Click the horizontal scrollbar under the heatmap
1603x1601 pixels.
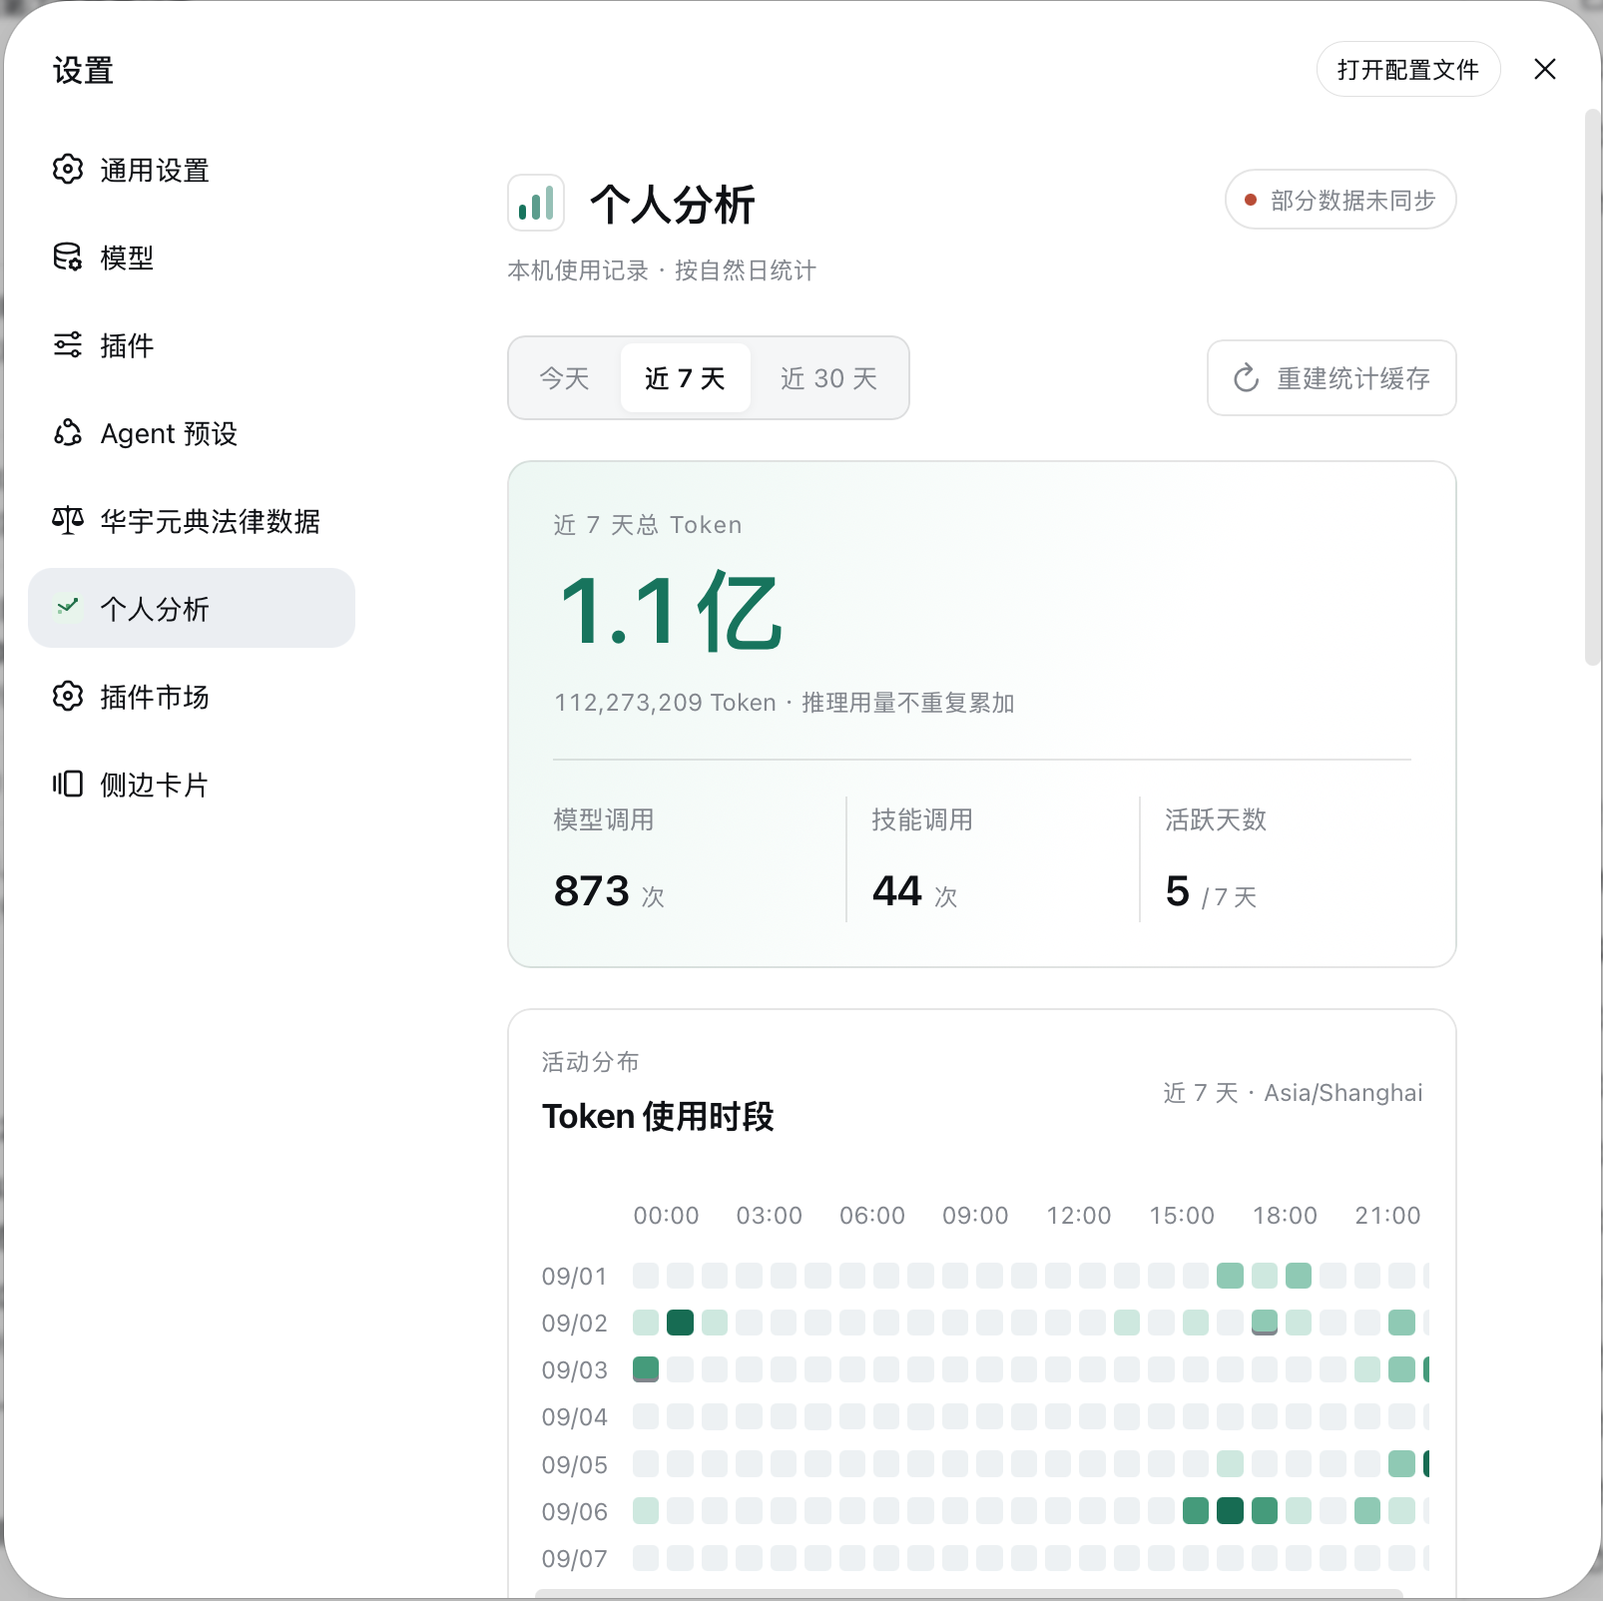(x=969, y=1593)
